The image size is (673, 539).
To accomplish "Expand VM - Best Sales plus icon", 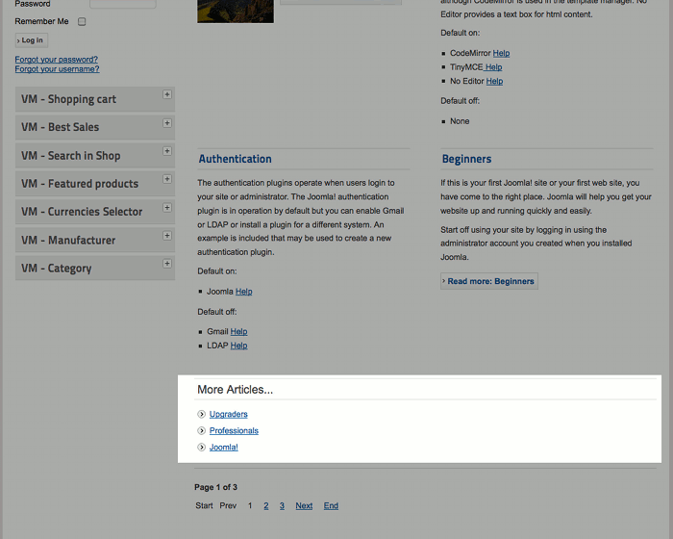I will (x=167, y=123).
